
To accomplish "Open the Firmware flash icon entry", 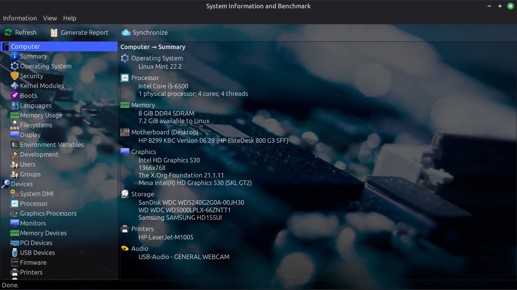I will [15, 262].
